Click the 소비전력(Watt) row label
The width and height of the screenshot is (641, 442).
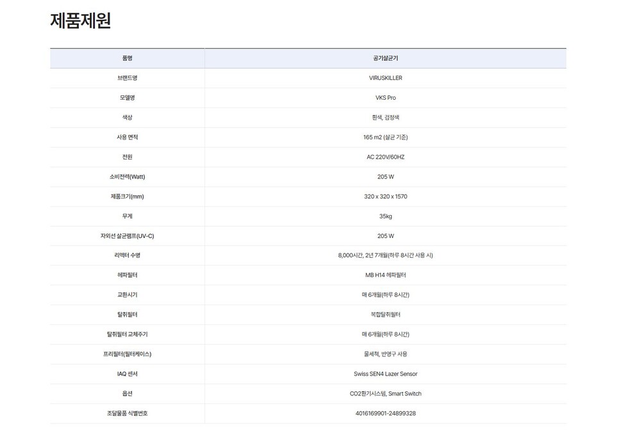point(127,177)
